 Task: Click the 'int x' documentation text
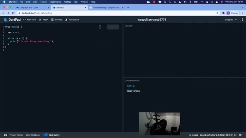(x=131, y=86)
